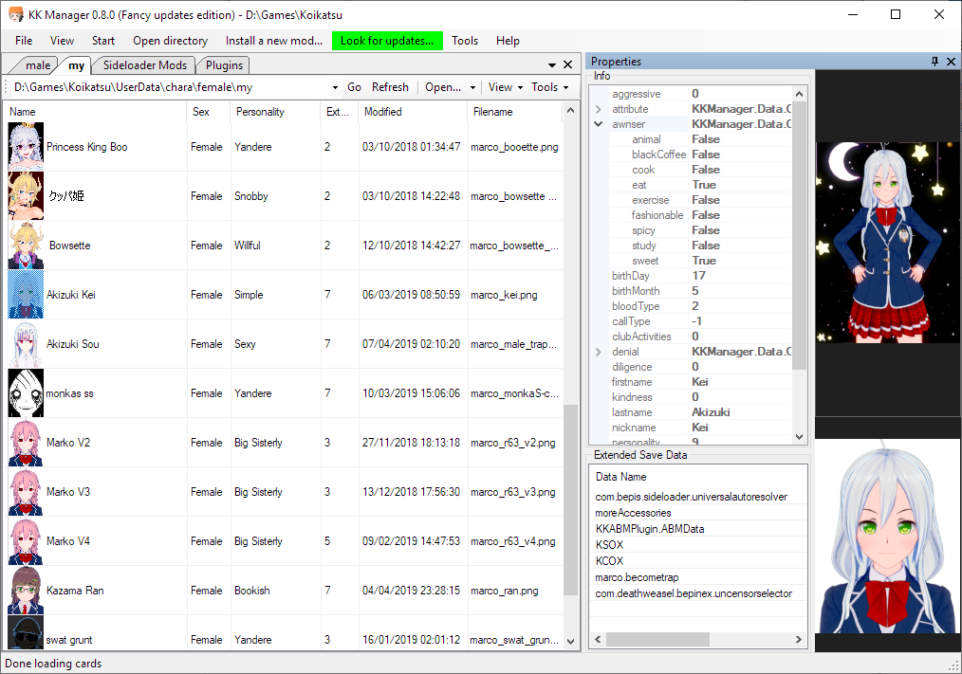Expand the Open... dropdown arrow
Image resolution: width=962 pixels, height=674 pixels.
(472, 87)
